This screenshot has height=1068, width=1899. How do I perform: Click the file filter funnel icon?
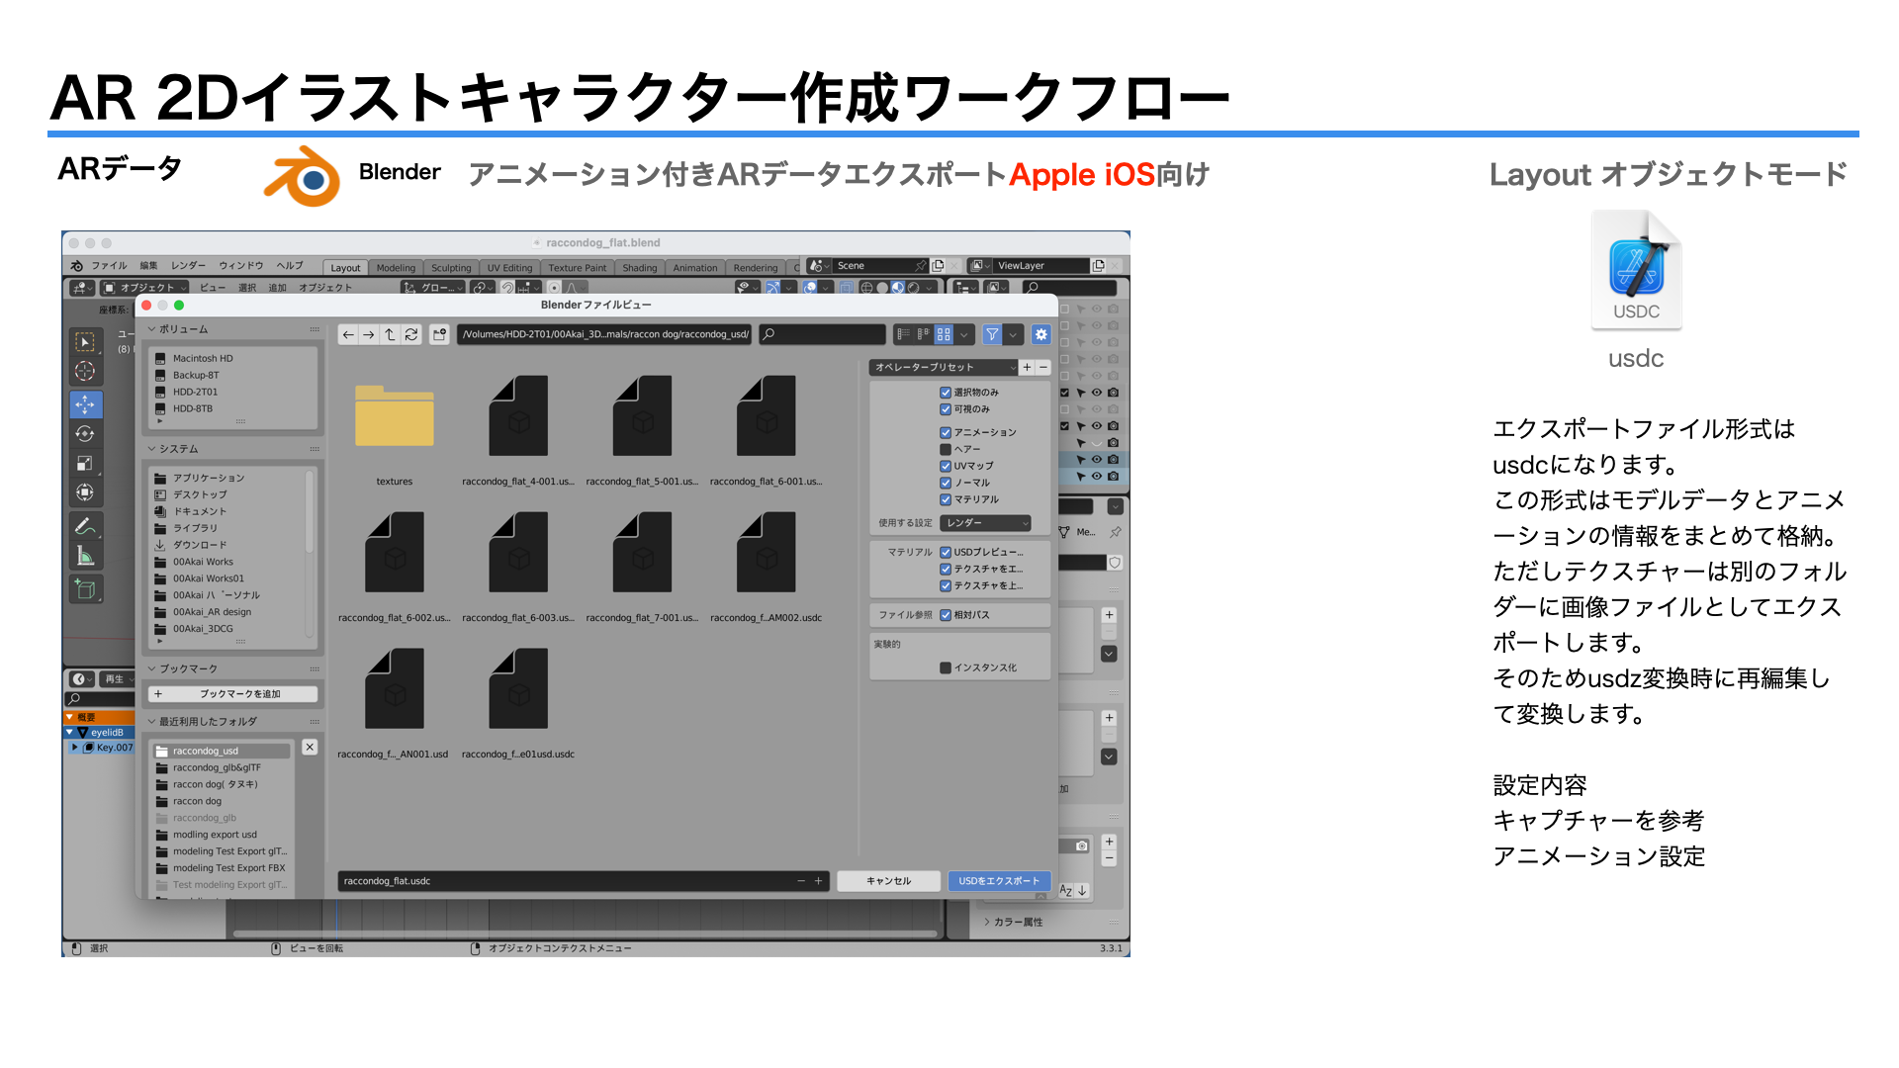[992, 334]
